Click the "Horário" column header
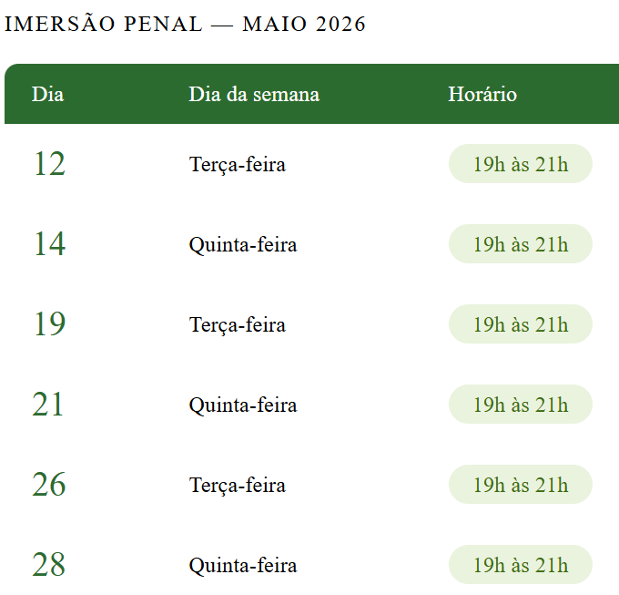The width and height of the screenshot is (619, 595). pos(482,94)
